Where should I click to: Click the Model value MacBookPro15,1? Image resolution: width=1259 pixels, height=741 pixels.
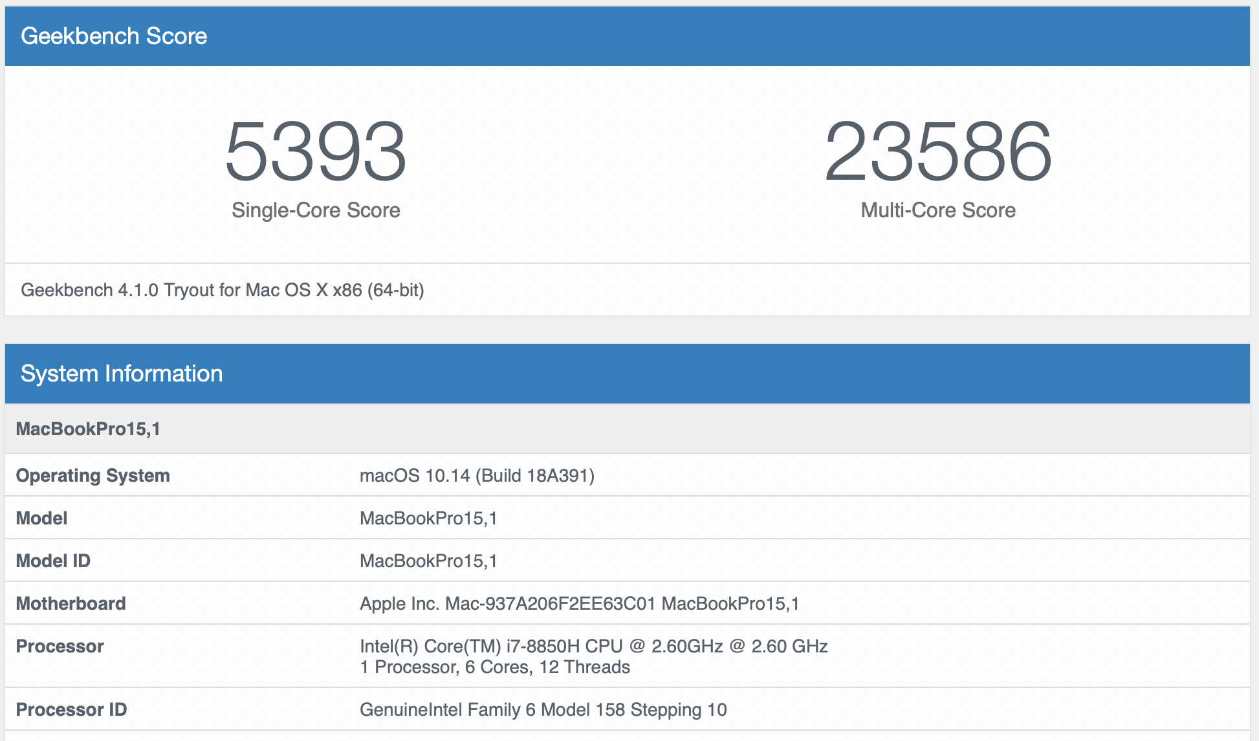pos(428,518)
